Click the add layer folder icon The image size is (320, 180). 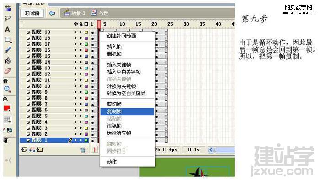coord(40,150)
